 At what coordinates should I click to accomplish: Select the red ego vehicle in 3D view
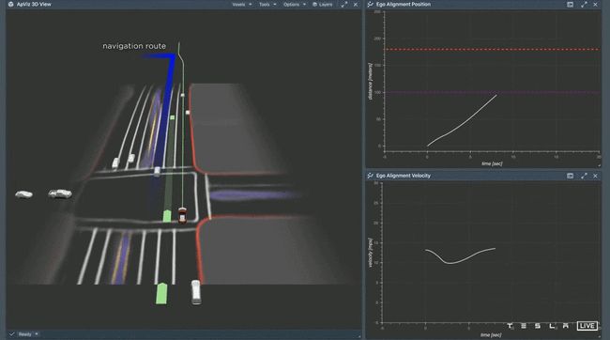182,215
